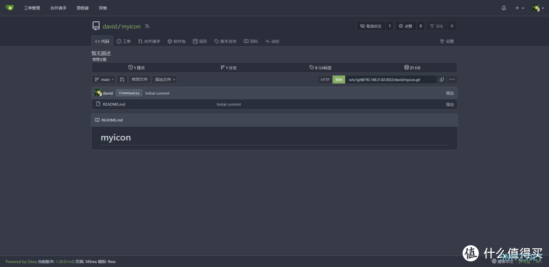Viewport: 549px width, 267px height.
Task: Click the README.md preview header title
Action: [x=112, y=120]
